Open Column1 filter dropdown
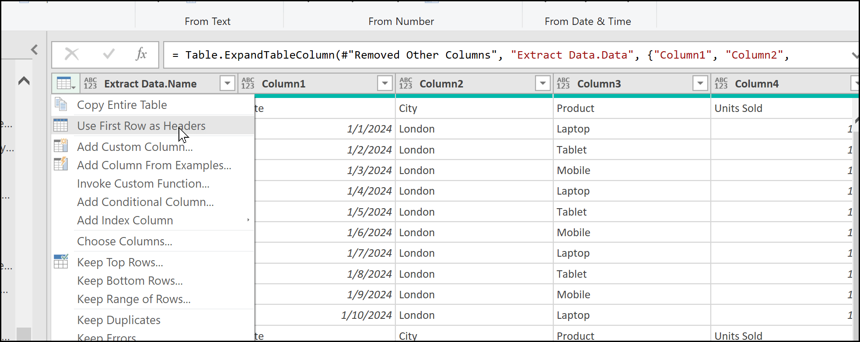Viewport: 860px width, 342px height. click(x=385, y=83)
